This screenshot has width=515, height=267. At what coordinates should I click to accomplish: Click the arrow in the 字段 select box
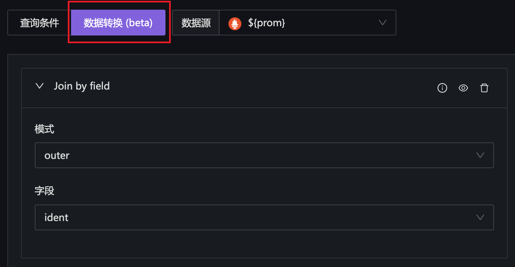pyautogui.click(x=480, y=217)
